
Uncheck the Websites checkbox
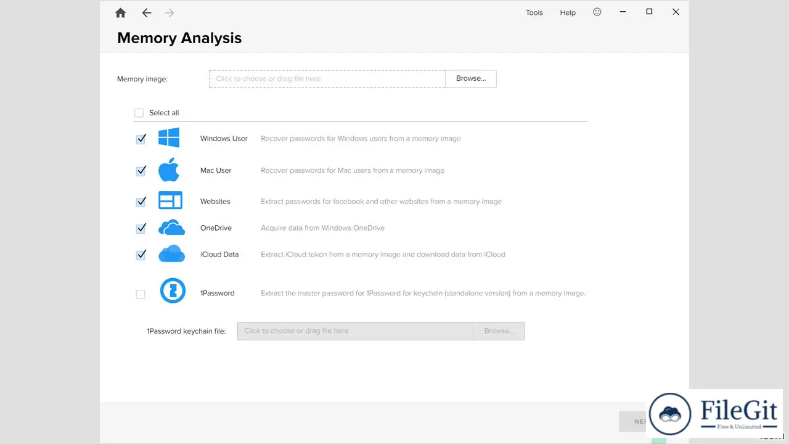coord(141,202)
